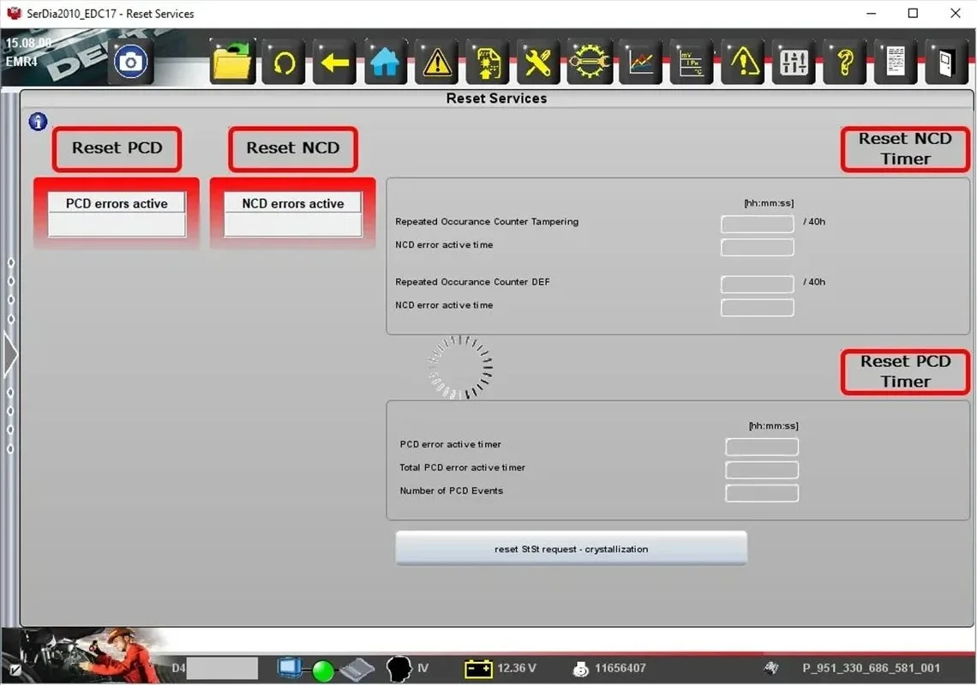Expand the left side panel arrow
Screen dimensions: 977x685
10,354
